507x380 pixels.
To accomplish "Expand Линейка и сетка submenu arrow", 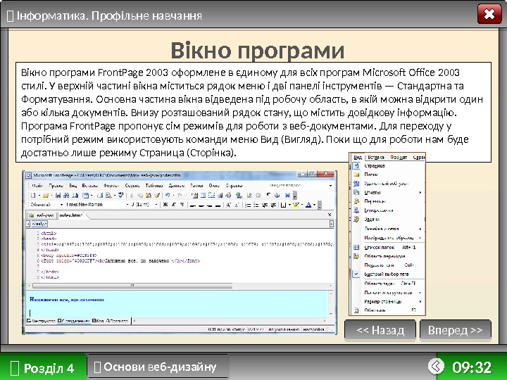I will tap(420, 229).
